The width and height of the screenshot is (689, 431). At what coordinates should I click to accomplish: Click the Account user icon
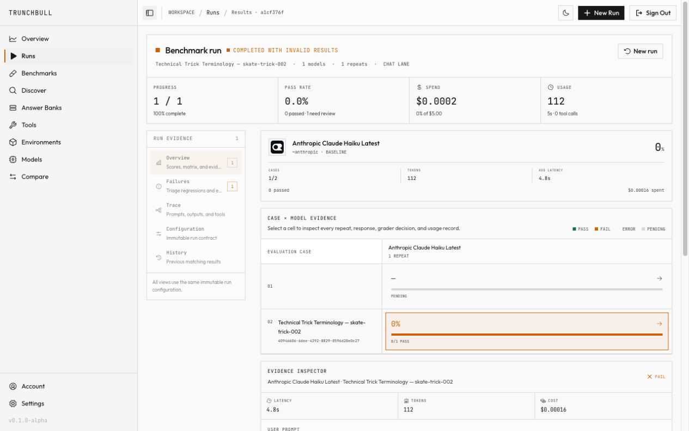coord(13,386)
